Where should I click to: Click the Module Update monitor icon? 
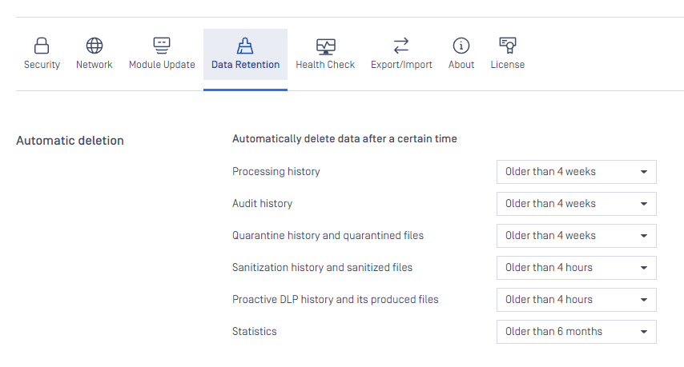pyautogui.click(x=162, y=46)
